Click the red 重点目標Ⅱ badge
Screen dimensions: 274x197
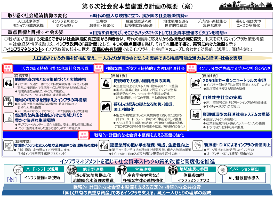(98, 68)
